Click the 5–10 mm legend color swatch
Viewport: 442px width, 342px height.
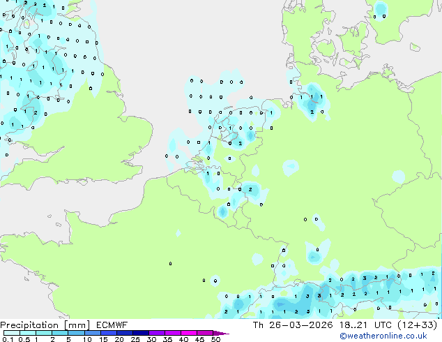pyautogui.click(x=76, y=333)
